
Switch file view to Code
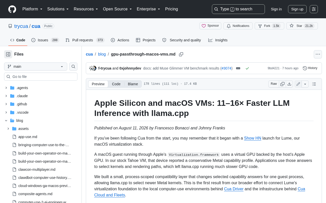(x=116, y=84)
